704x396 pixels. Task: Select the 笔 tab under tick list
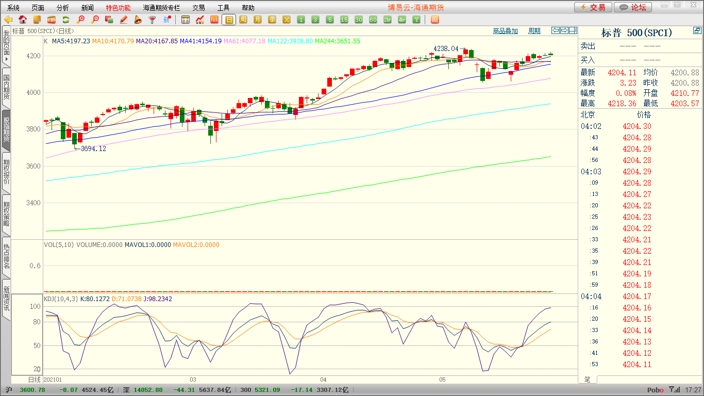click(588, 379)
